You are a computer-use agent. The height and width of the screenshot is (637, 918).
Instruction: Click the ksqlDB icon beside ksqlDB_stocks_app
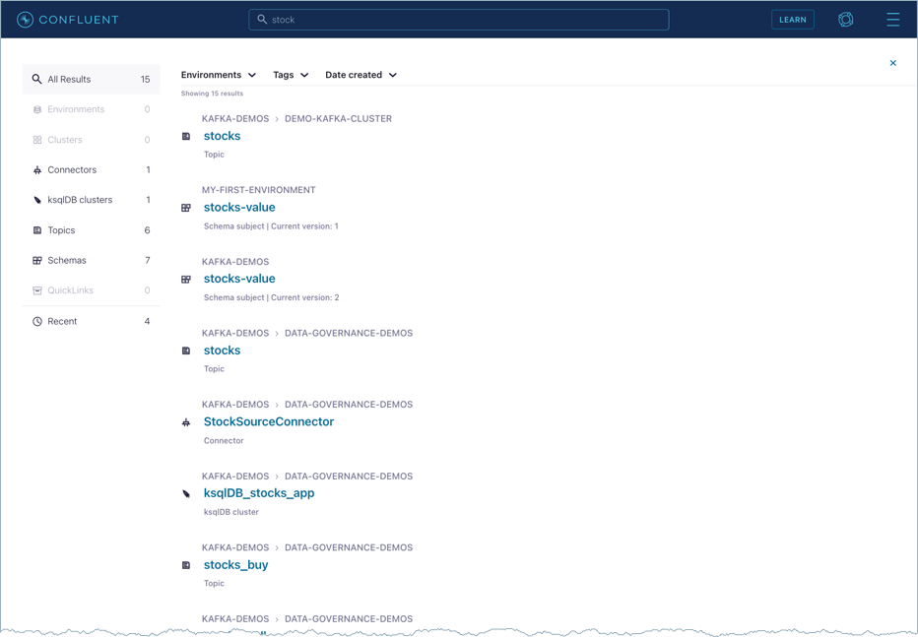tap(186, 494)
